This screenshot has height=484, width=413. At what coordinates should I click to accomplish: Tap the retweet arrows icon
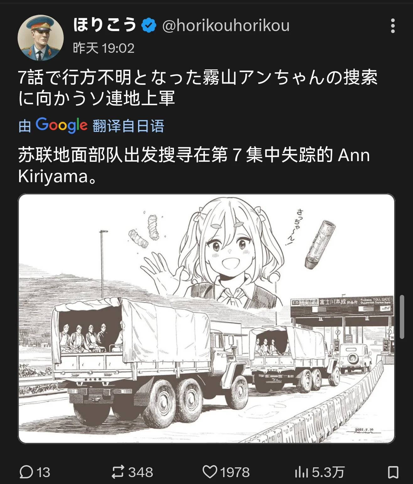(x=118, y=472)
